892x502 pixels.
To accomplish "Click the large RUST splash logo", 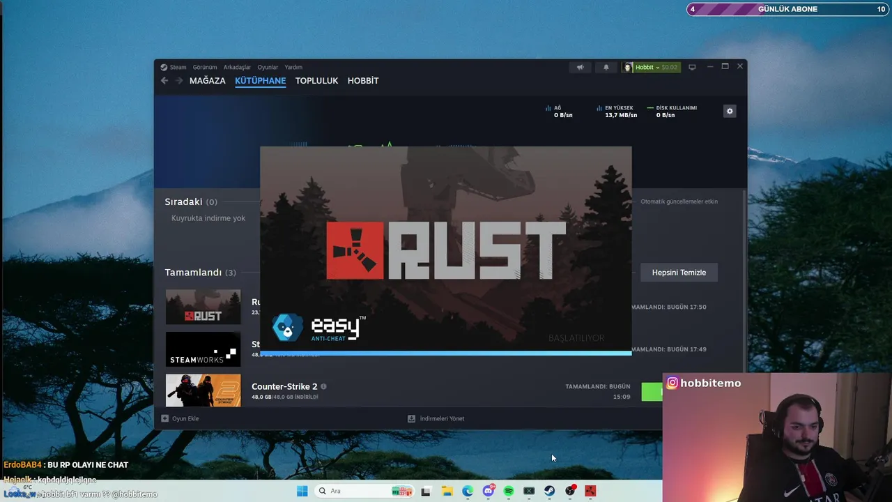I will coord(446,250).
